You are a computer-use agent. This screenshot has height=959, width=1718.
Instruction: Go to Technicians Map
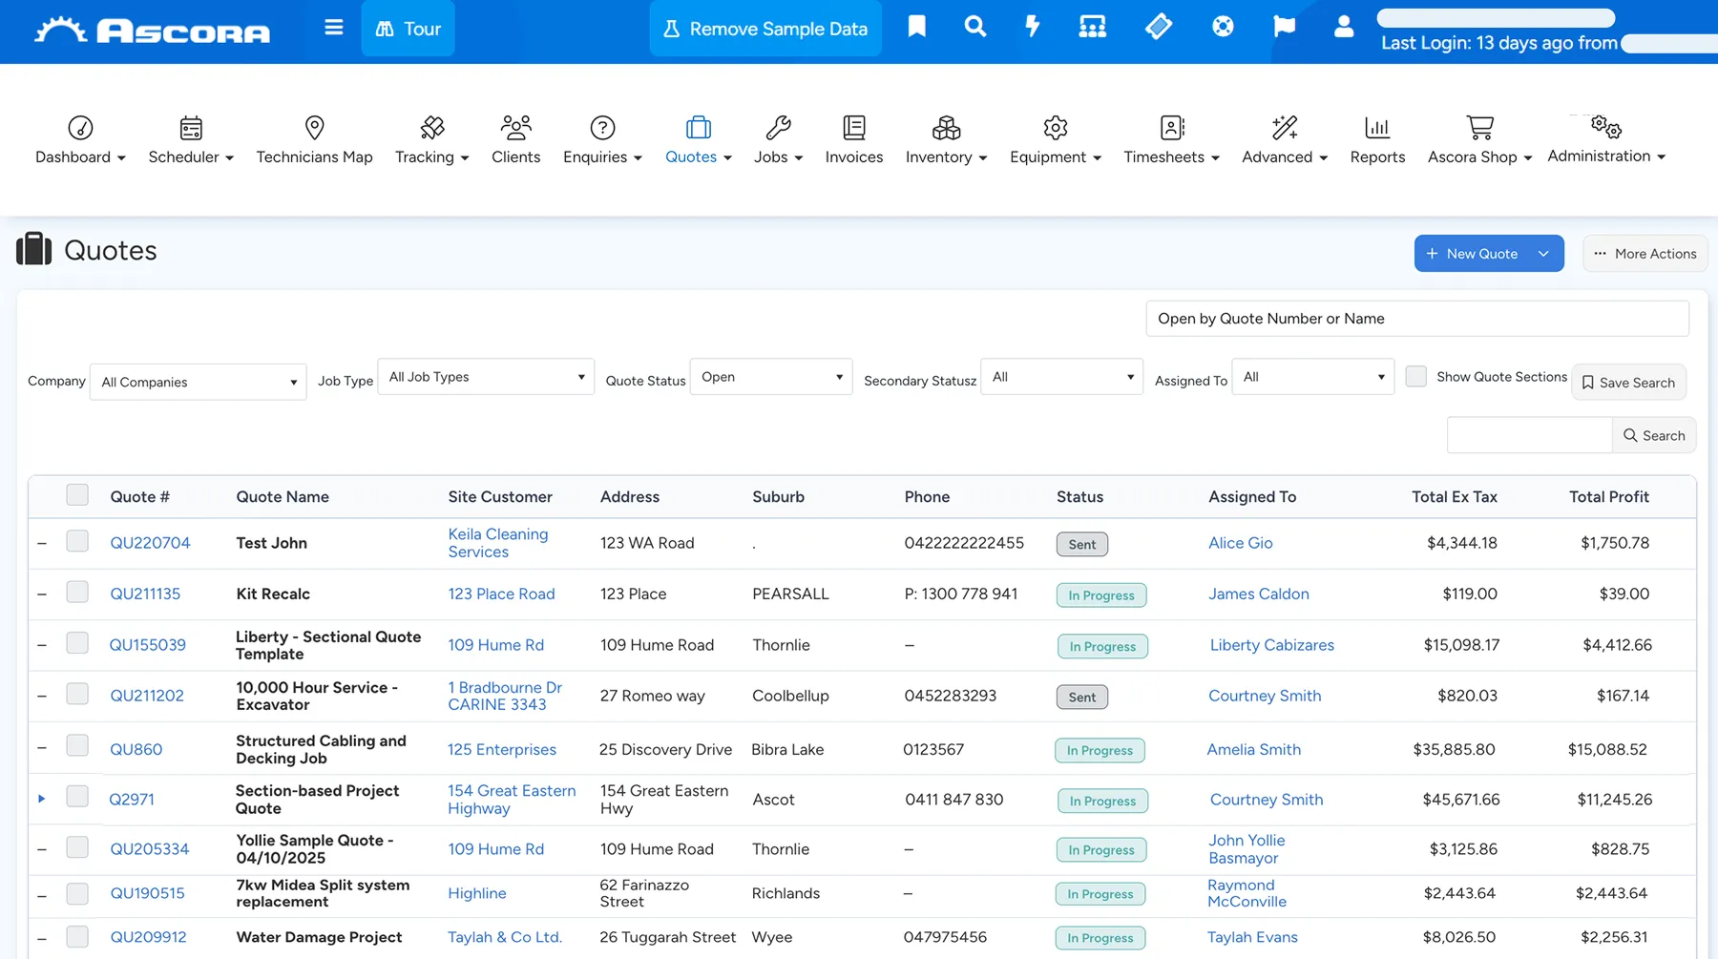click(314, 139)
